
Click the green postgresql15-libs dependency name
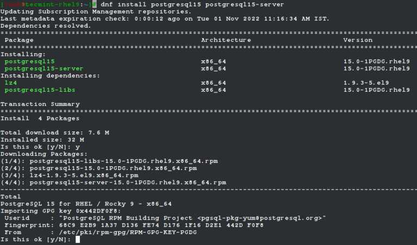[40, 90]
